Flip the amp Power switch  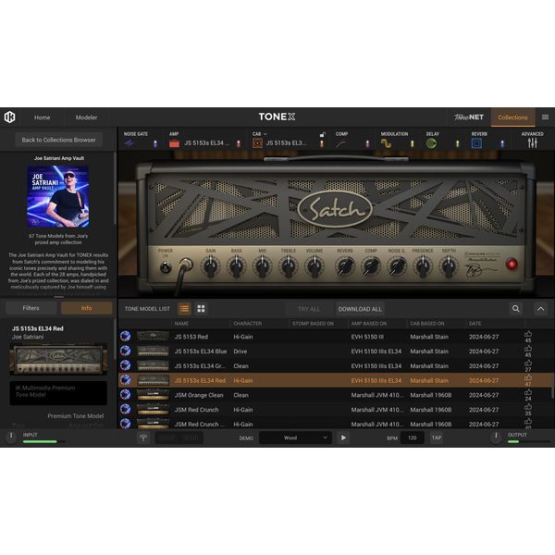click(166, 267)
